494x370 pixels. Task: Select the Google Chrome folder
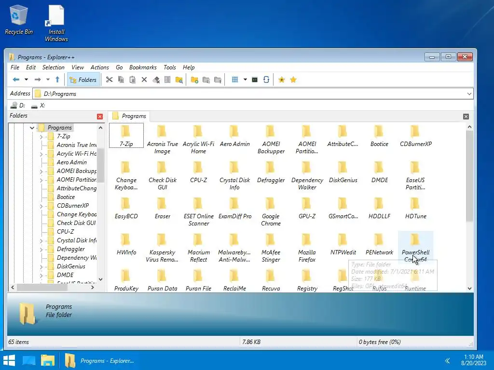271,212
